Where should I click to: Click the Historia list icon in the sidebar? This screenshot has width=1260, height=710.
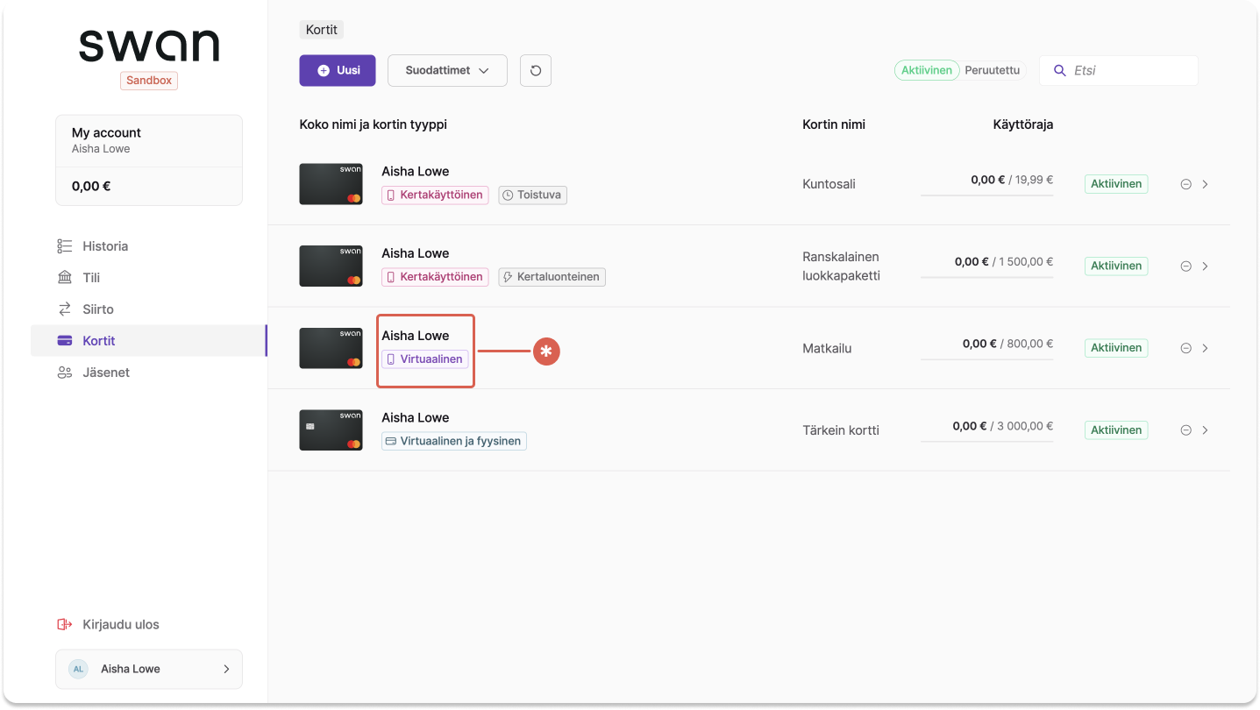pyautogui.click(x=65, y=246)
